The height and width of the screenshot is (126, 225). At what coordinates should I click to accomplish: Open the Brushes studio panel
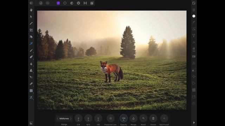pyautogui.click(x=194, y=22)
